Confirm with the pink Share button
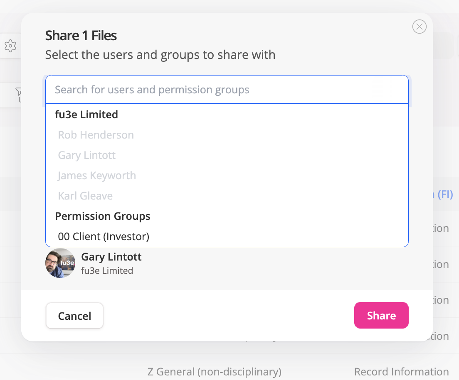Image resolution: width=459 pixels, height=380 pixels. (x=381, y=315)
